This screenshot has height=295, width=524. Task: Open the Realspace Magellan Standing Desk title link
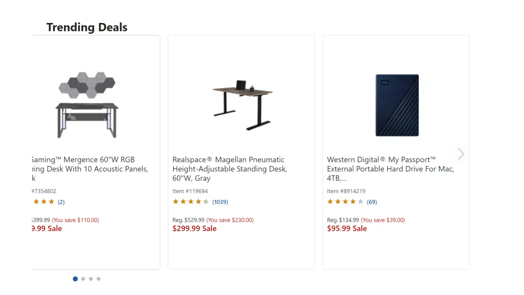click(x=230, y=169)
